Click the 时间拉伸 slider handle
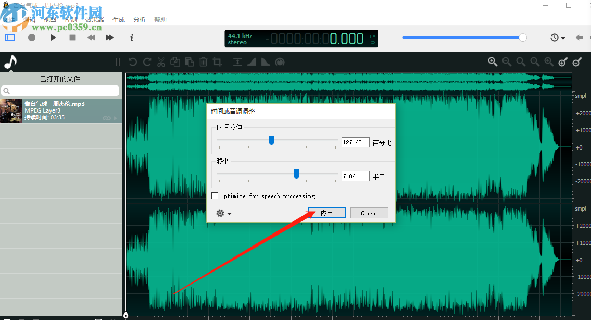The width and height of the screenshot is (591, 320). coord(271,140)
